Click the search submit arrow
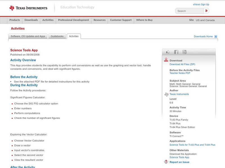 tap(207, 11)
